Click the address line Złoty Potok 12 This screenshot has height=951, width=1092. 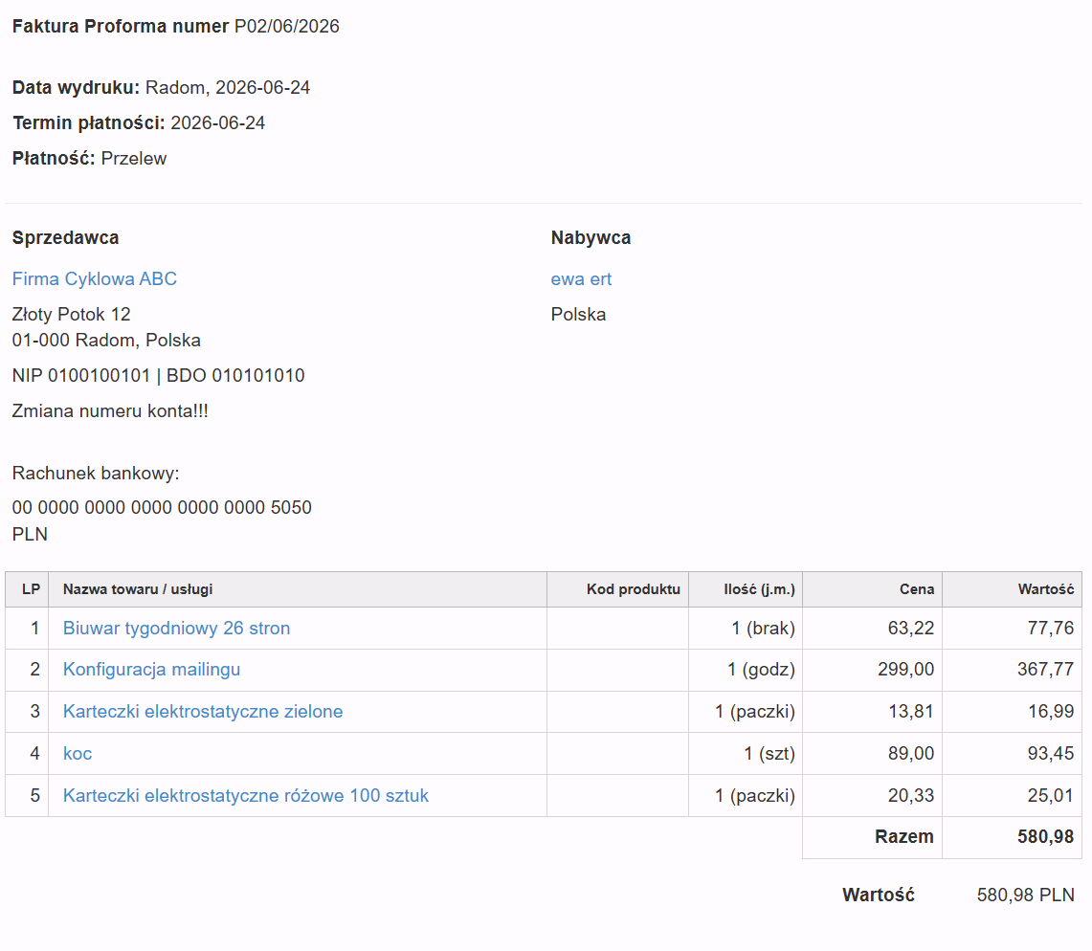pyautogui.click(x=71, y=315)
